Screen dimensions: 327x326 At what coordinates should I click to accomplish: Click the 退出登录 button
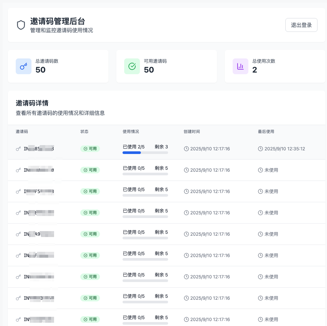301,25
